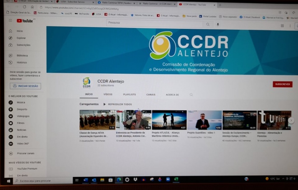Open the YouTube settings three-dot menu
The image size is (298, 190).
(x=290, y=26)
